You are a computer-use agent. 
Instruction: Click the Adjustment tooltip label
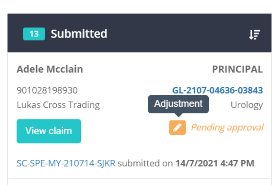pos(178,104)
